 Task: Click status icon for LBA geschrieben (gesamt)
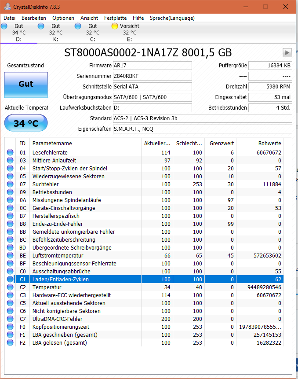pyautogui.click(x=10, y=335)
